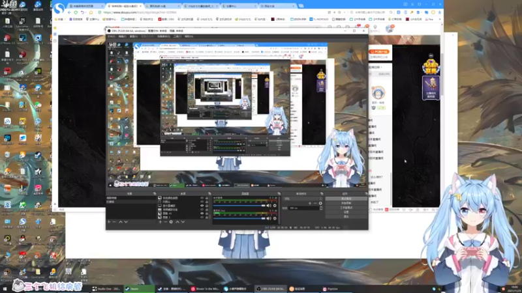Viewport: 522px width, 293px height.
Task: Open the Favorites bookmark dropdown
Action: click(59, 20)
